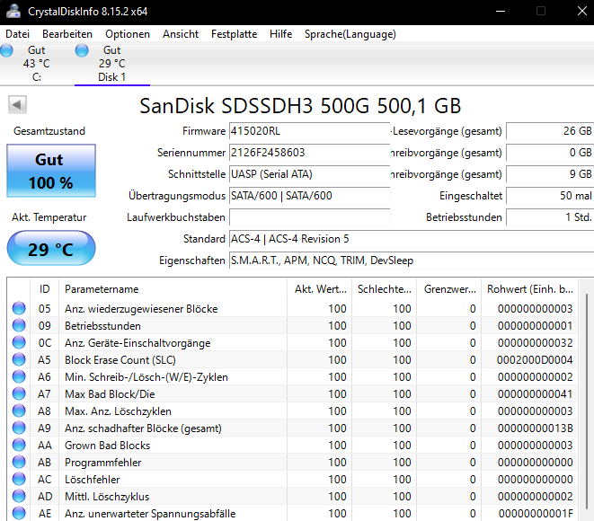Open the Hilfe menu
The width and height of the screenshot is (594, 521).
click(x=280, y=34)
